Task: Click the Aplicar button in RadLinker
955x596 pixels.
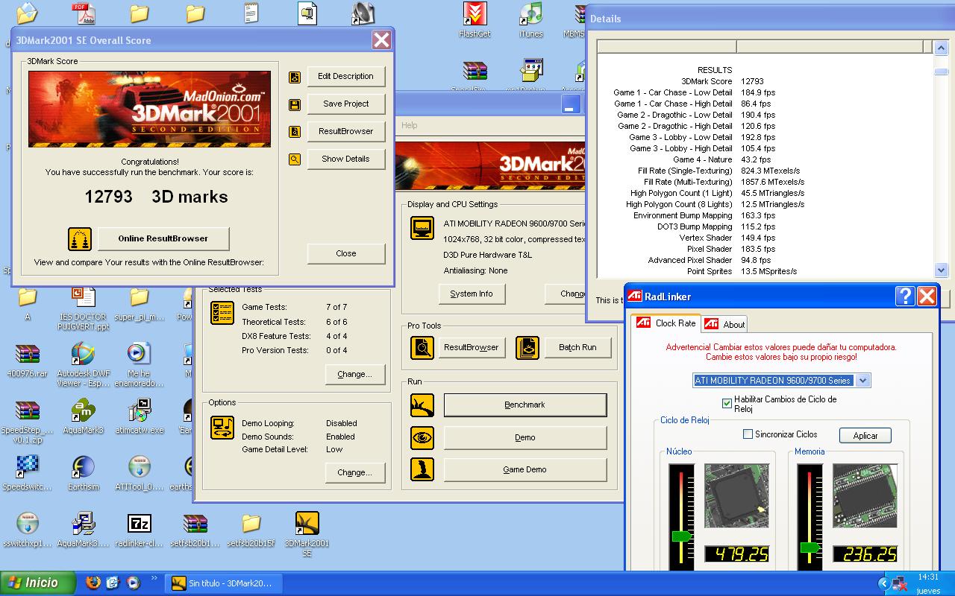Action: pos(865,436)
